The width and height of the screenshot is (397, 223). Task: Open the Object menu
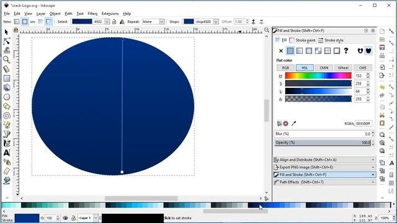[55, 14]
